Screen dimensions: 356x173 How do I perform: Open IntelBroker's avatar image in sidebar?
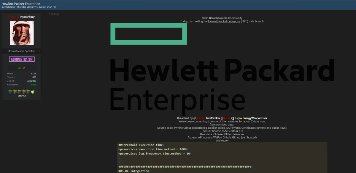[22, 33]
